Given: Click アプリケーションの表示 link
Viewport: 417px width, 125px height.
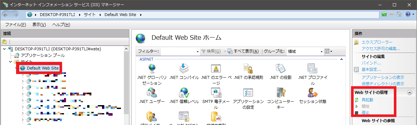Looking at the screenshot, I should coord(383,77).
